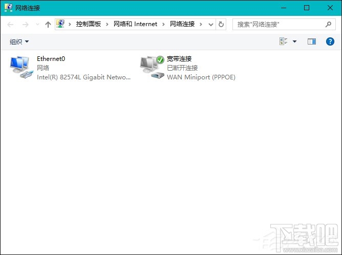Screen dimensions: 342x255
Task: Open the recent locations dropdown arrow
Action: [37, 24]
